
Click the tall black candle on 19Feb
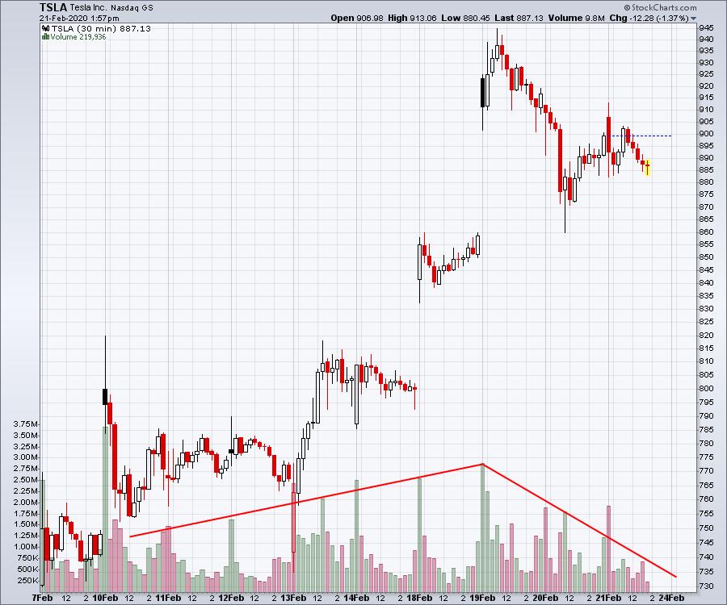[x=483, y=92]
